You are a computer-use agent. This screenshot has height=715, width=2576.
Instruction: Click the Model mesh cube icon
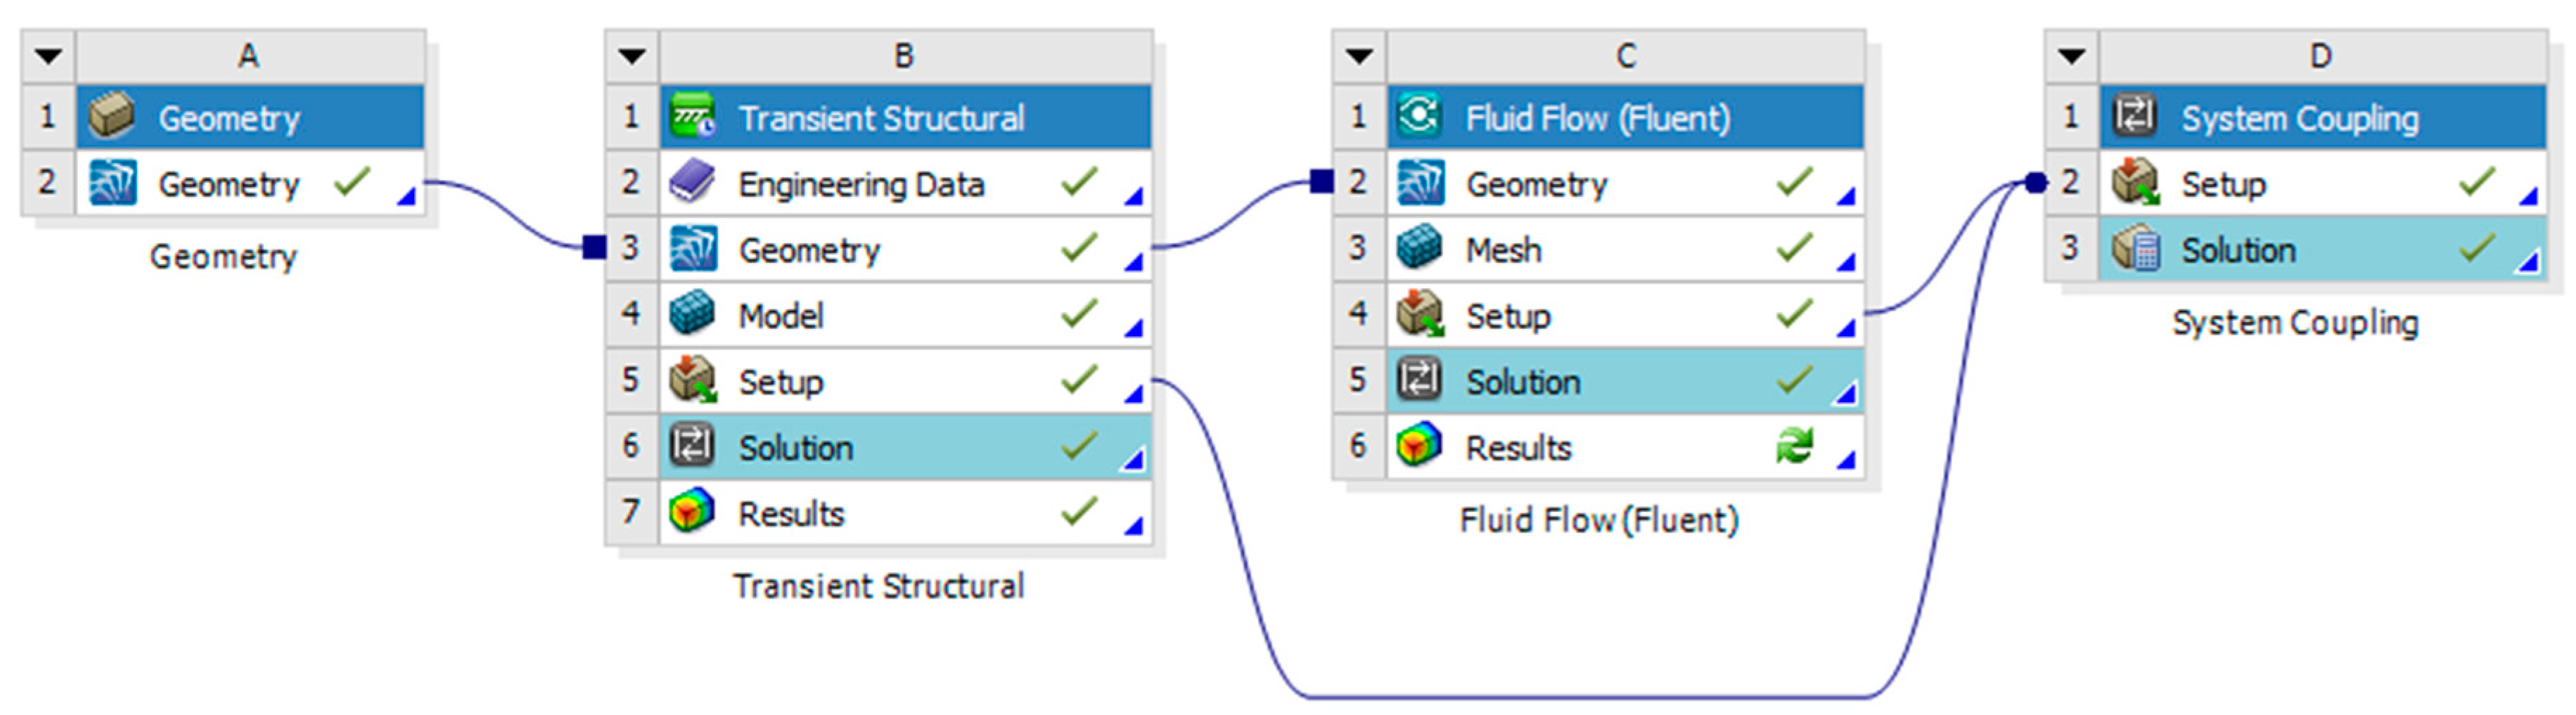pyautogui.click(x=692, y=314)
